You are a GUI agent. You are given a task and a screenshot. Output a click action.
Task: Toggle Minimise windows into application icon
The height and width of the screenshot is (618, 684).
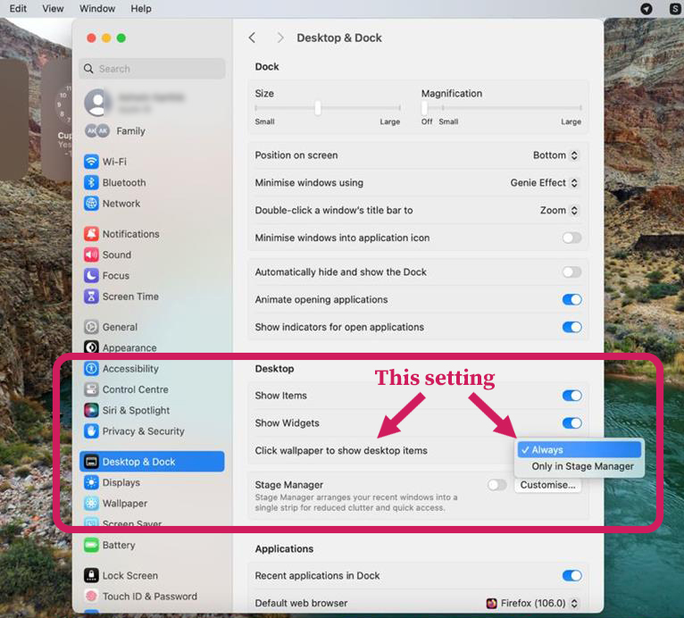[x=571, y=238]
